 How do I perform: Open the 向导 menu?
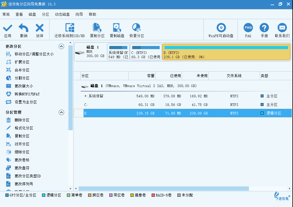tap(79, 14)
